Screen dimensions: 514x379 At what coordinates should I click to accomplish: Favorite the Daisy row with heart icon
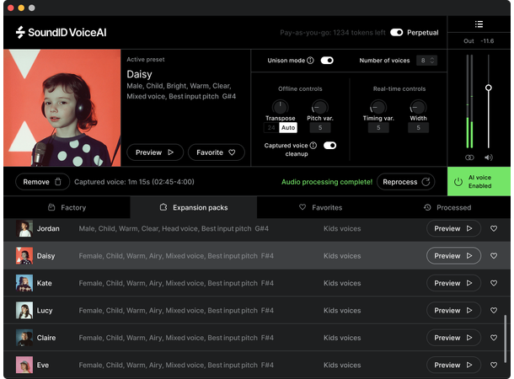(494, 256)
